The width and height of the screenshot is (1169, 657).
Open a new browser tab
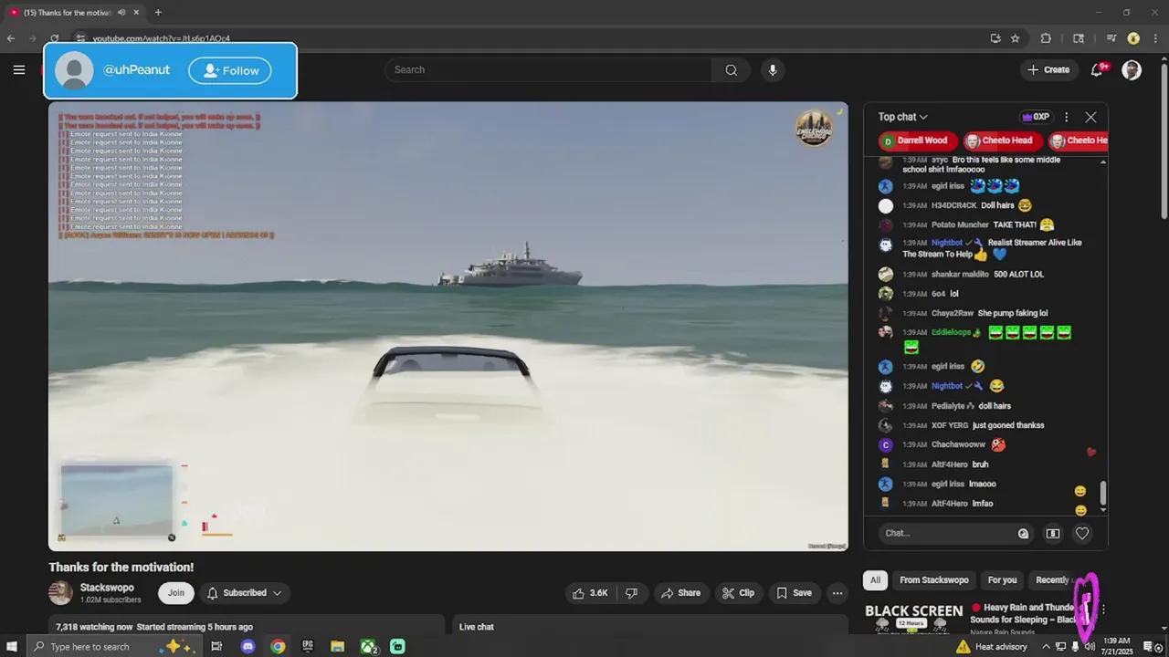(158, 13)
